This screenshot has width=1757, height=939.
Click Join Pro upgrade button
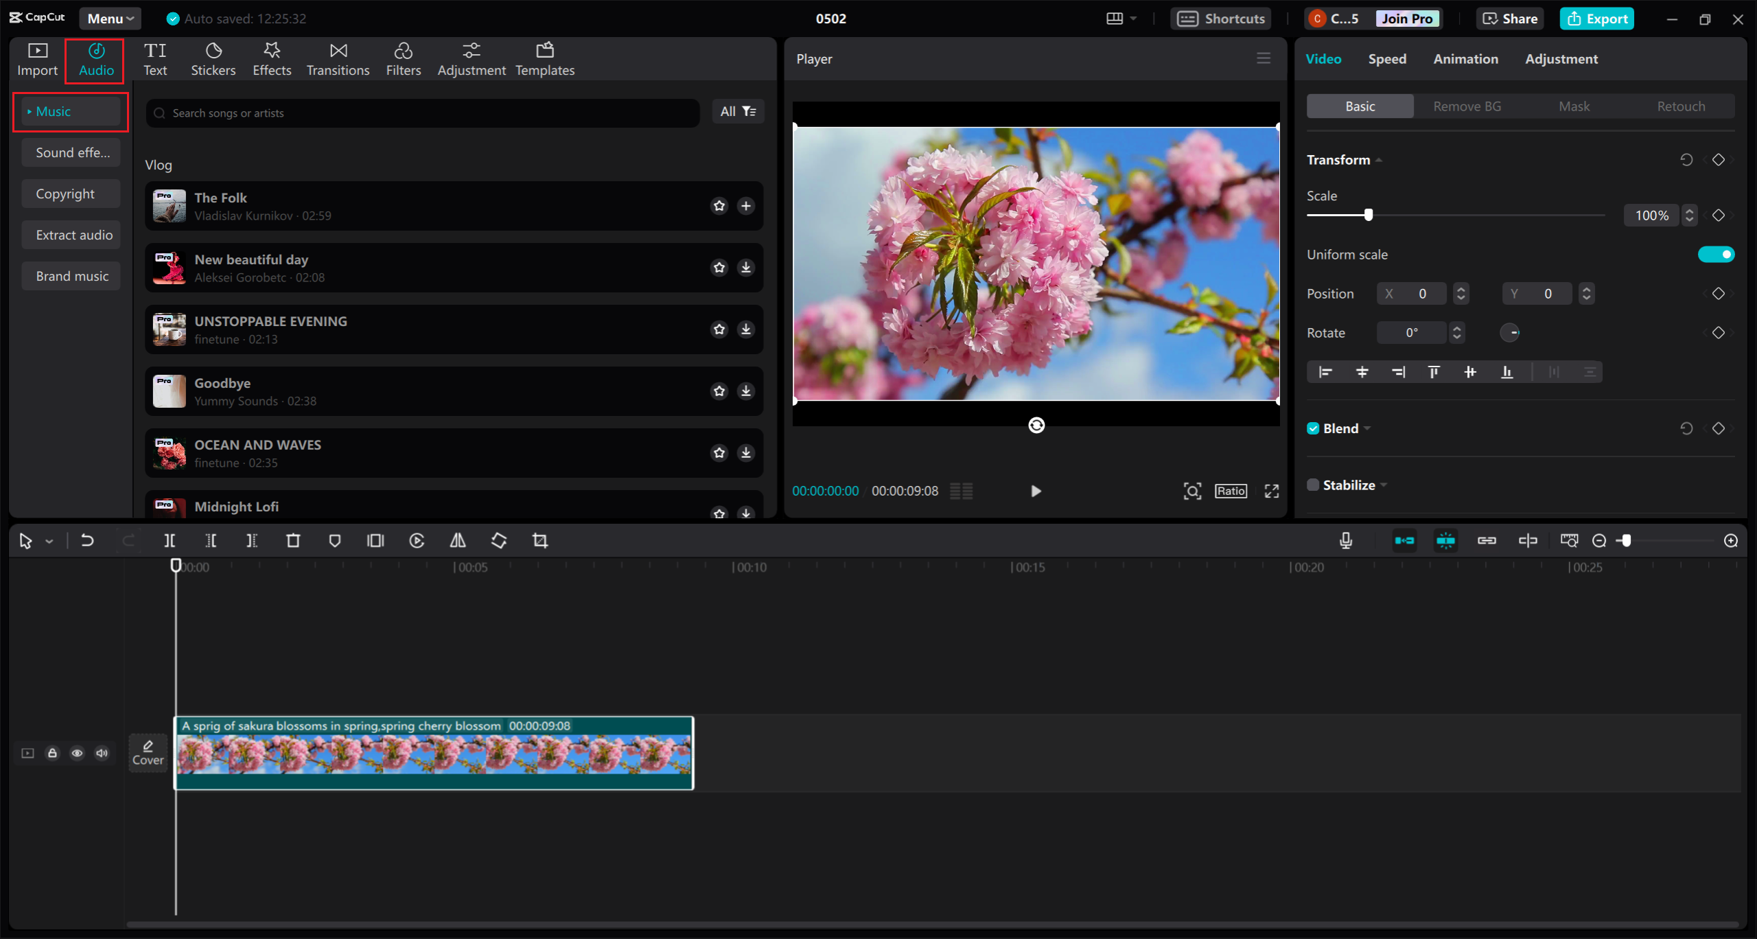(1406, 17)
